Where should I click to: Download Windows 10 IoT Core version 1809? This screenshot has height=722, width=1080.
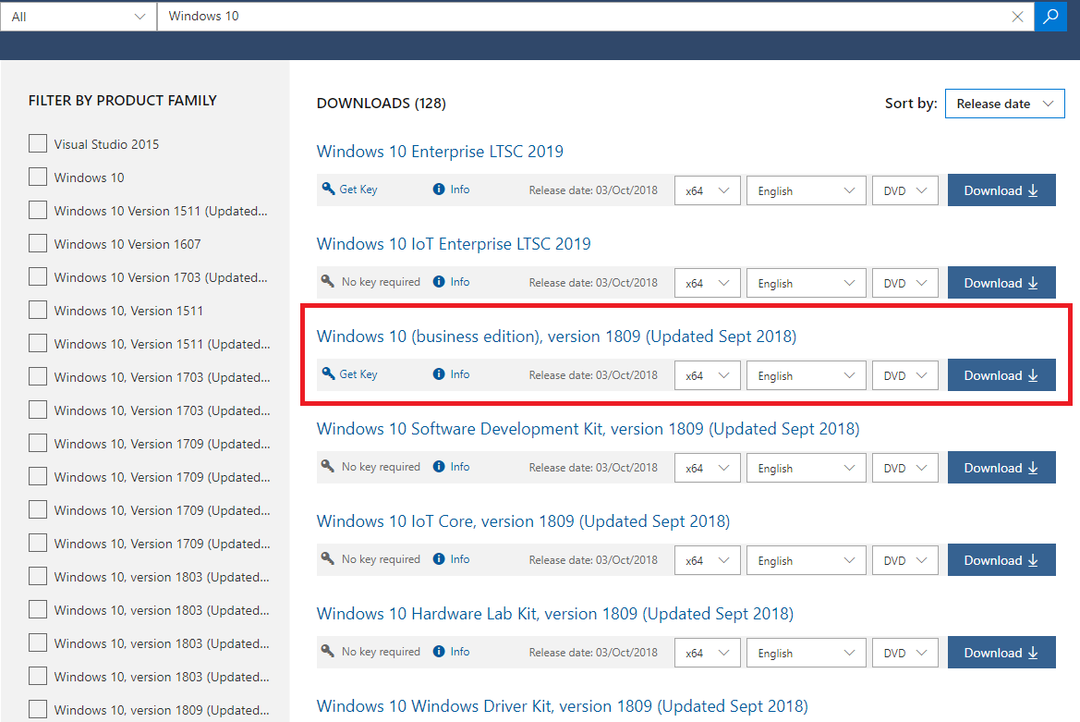pyautogui.click(x=1001, y=559)
